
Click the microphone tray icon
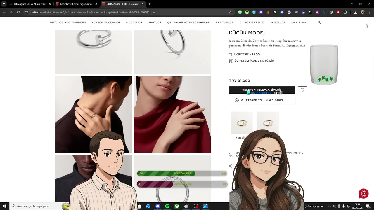[x=344, y=206]
